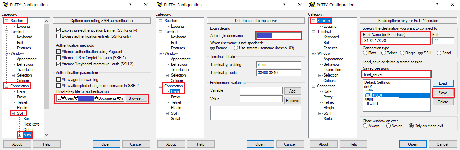460x150 pixels.
Task: Enable Allow agent forwarding checkbox
Action: 58,79
